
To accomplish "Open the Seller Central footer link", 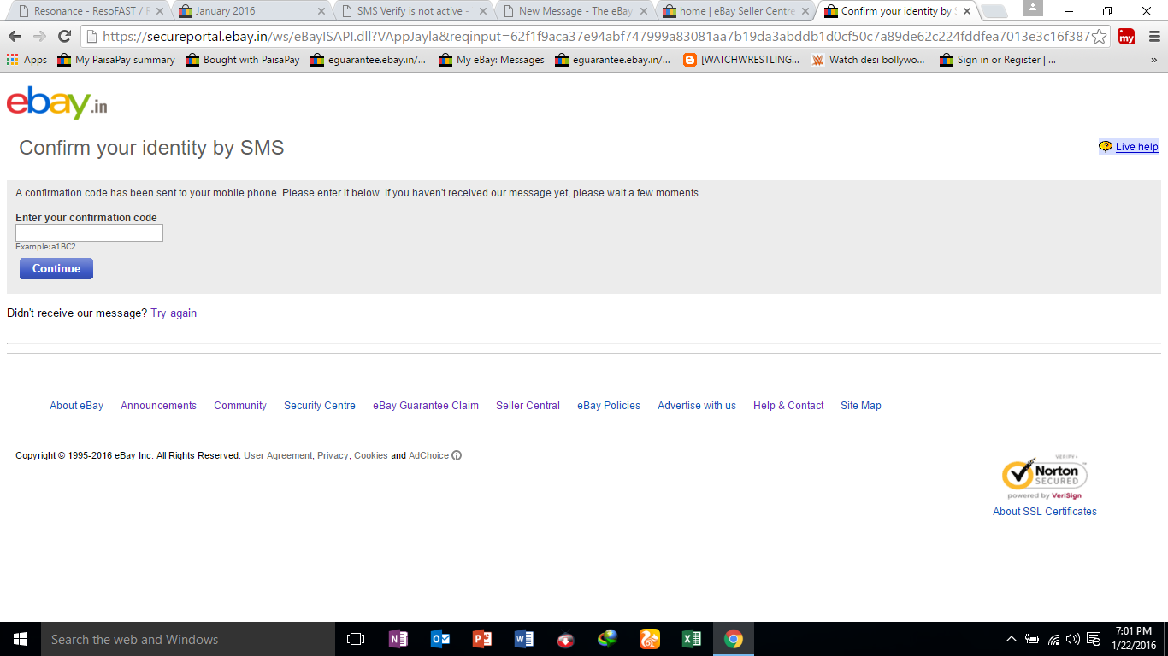I will pyautogui.click(x=528, y=406).
